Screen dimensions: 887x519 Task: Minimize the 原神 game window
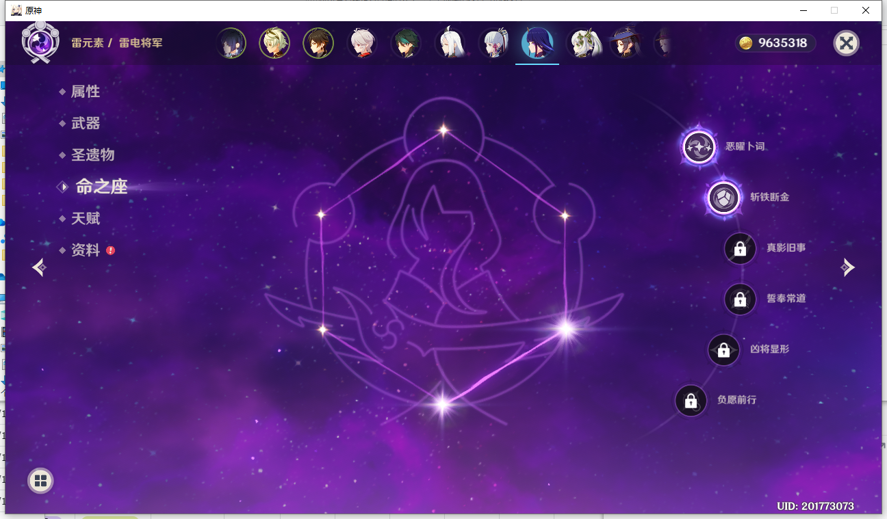click(803, 10)
